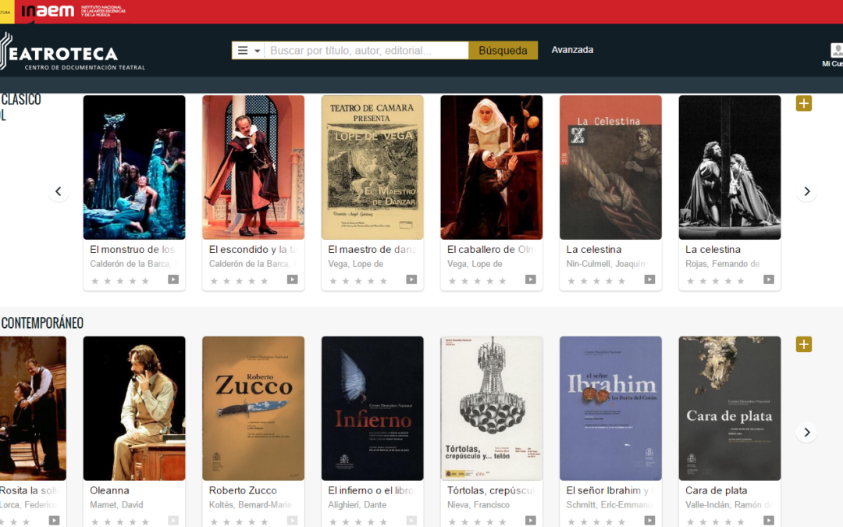This screenshot has width=843, height=527.
Task: Open Tórtolas, crepúsculo y telón poster
Action: [492, 408]
